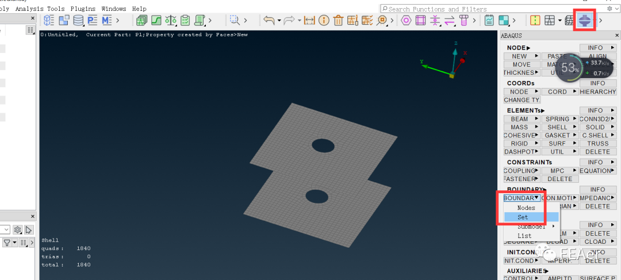Choose Nodes from the BOUNDARY popup
621x280 pixels.
pos(531,208)
